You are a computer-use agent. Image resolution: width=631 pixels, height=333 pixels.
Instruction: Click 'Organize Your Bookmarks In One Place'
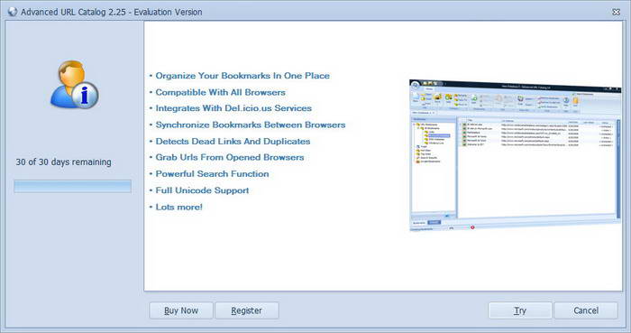point(242,76)
